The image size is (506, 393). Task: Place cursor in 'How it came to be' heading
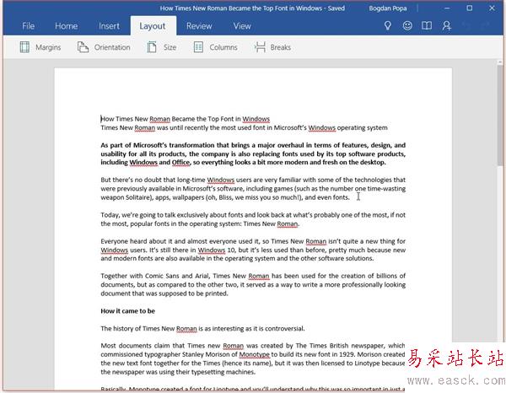click(128, 311)
